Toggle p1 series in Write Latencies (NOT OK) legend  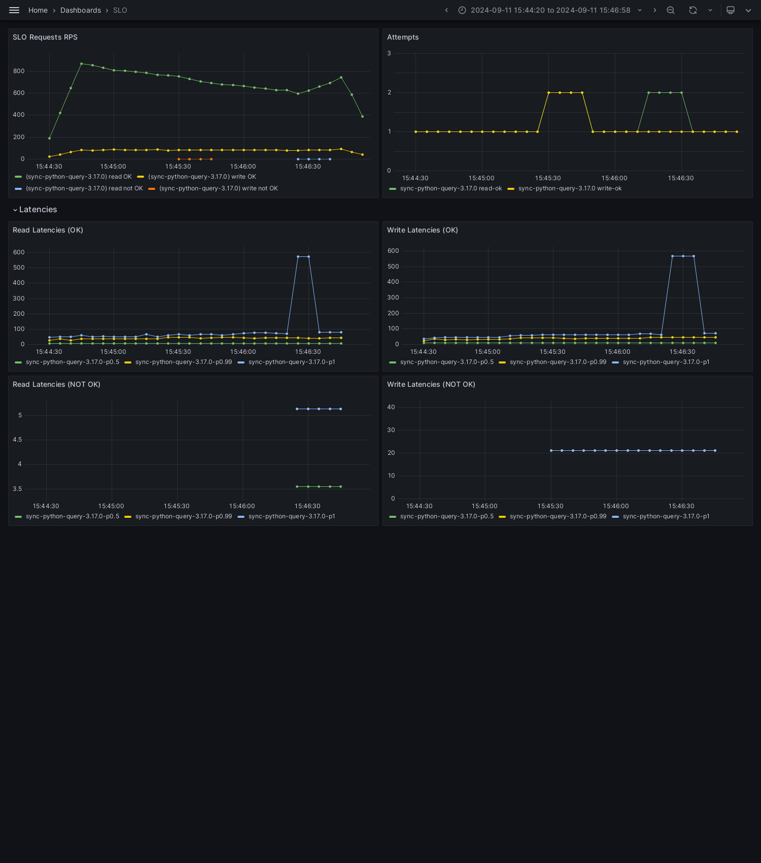coord(666,516)
